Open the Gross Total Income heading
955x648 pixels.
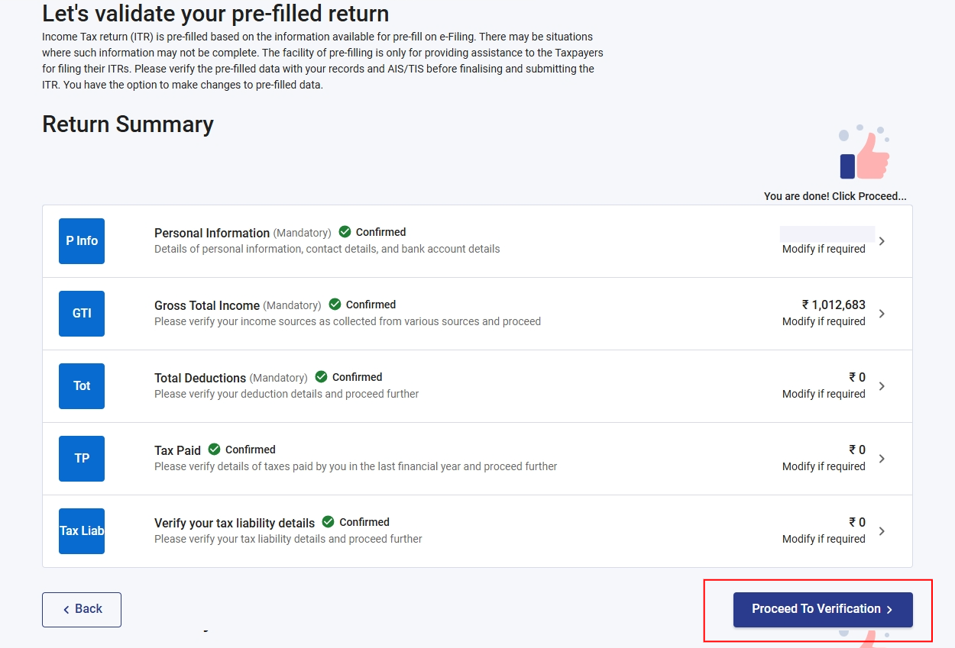[x=207, y=305]
